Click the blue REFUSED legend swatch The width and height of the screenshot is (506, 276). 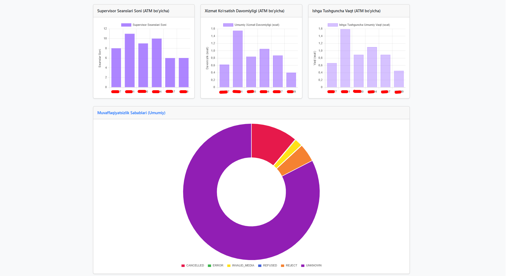260,266
